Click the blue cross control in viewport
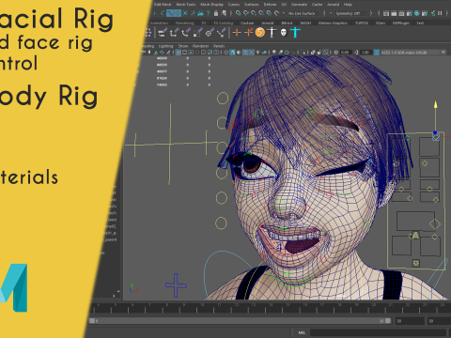 click(x=176, y=285)
